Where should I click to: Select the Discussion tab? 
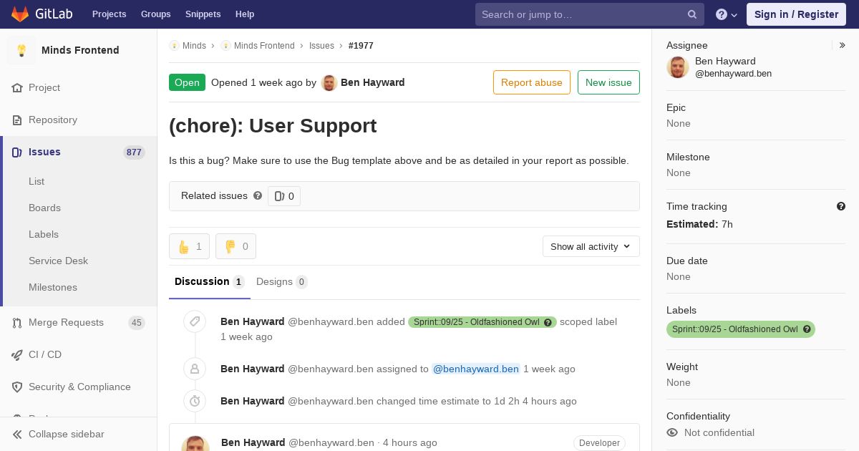click(208, 282)
